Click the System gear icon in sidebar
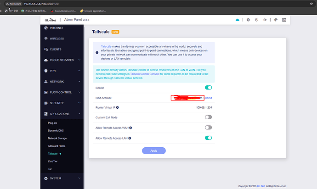The height and width of the screenshot is (189, 317). [x=46, y=178]
